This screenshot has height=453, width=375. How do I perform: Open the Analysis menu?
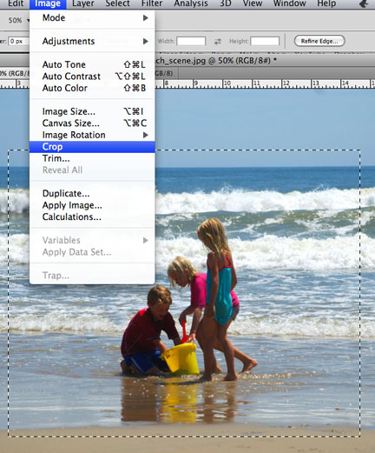pos(191,3)
